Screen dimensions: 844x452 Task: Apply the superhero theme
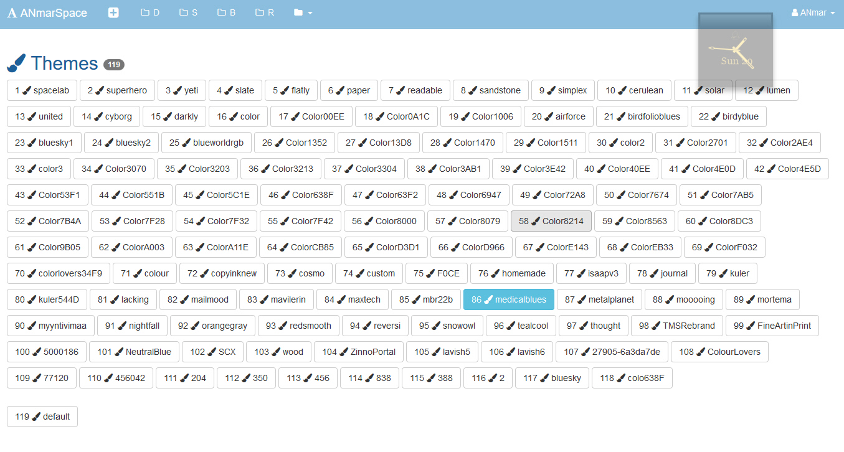(117, 90)
